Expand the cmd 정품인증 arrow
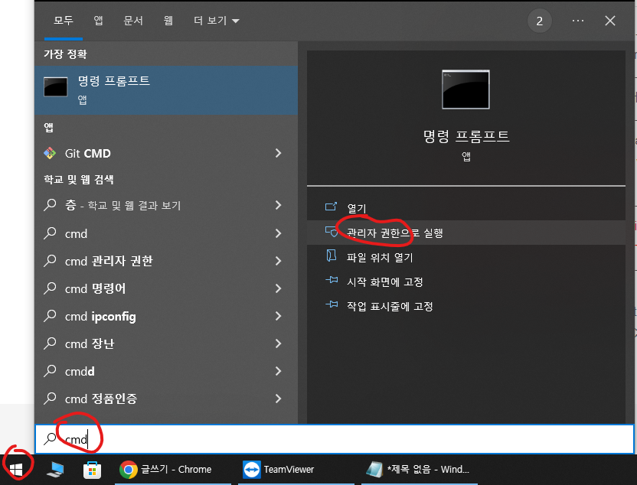Screen dimensions: 637x485 278,399
